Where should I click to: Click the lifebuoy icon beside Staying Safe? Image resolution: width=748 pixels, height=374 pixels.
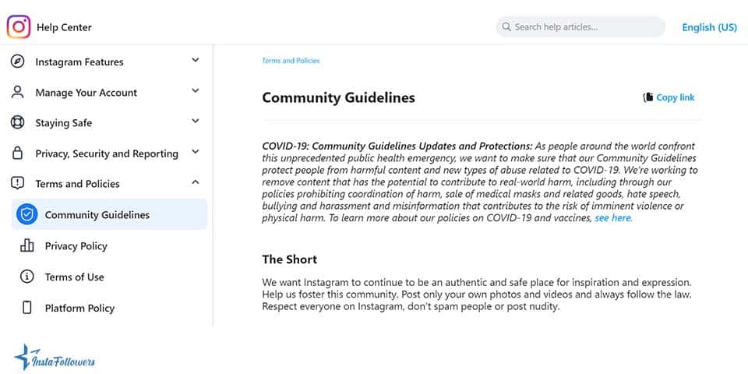(17, 122)
